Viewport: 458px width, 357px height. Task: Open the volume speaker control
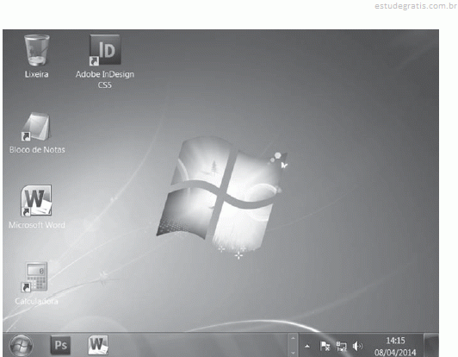pyautogui.click(x=357, y=347)
